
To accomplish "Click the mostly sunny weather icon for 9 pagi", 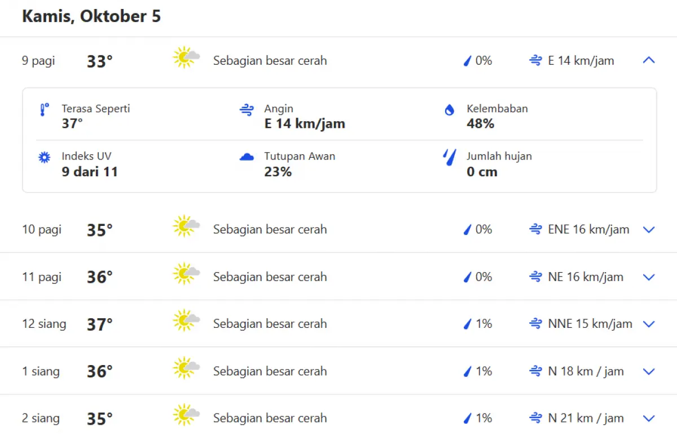I will (186, 57).
